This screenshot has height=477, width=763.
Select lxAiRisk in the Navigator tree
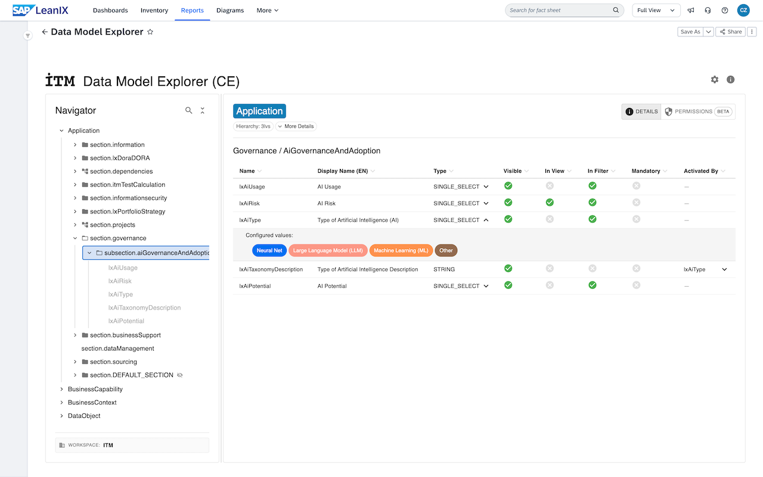(120, 281)
